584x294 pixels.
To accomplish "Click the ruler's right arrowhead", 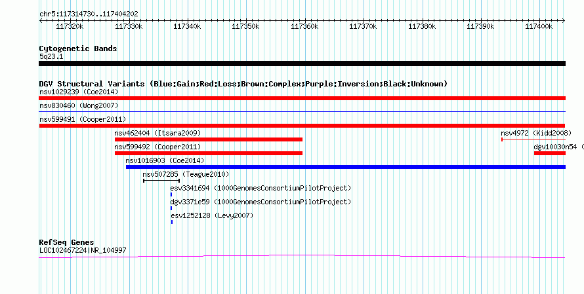I will [564, 21].
